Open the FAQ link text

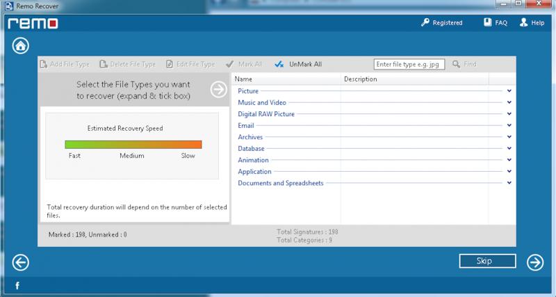[501, 23]
